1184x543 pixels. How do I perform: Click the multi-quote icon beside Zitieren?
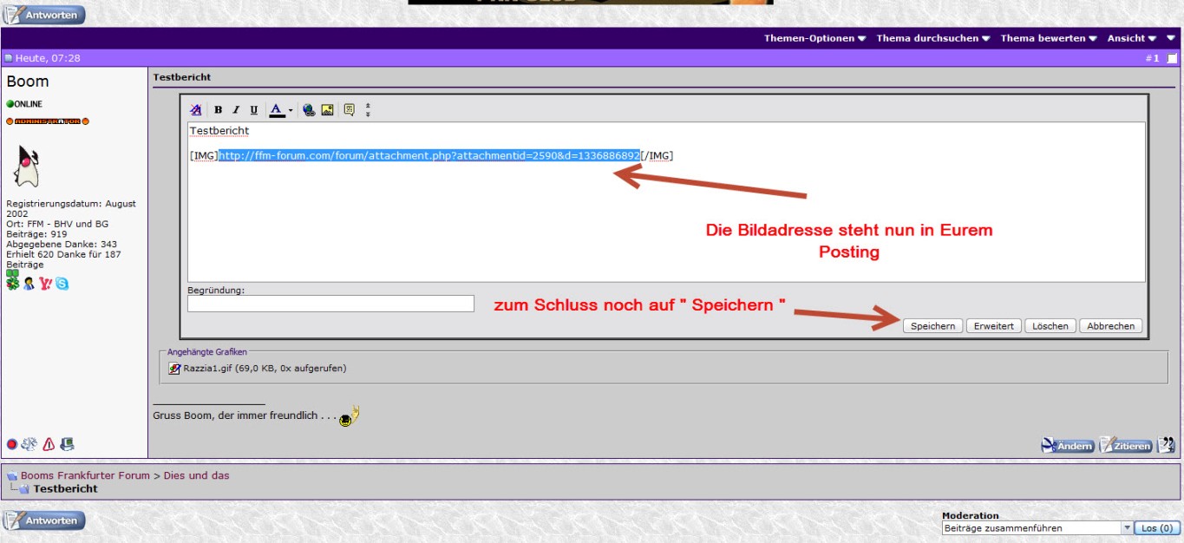(1167, 445)
